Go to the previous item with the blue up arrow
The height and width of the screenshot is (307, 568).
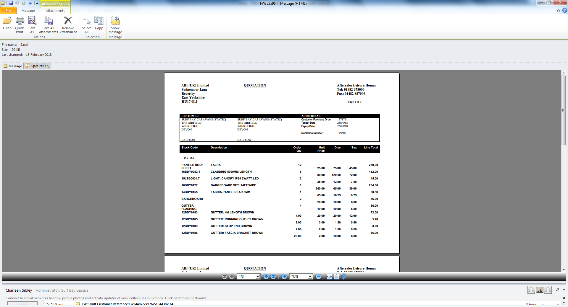(30, 3)
